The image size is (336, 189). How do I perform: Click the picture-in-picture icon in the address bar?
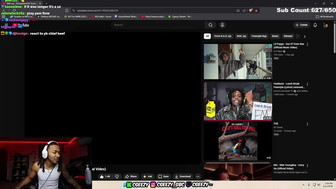click(238, 10)
